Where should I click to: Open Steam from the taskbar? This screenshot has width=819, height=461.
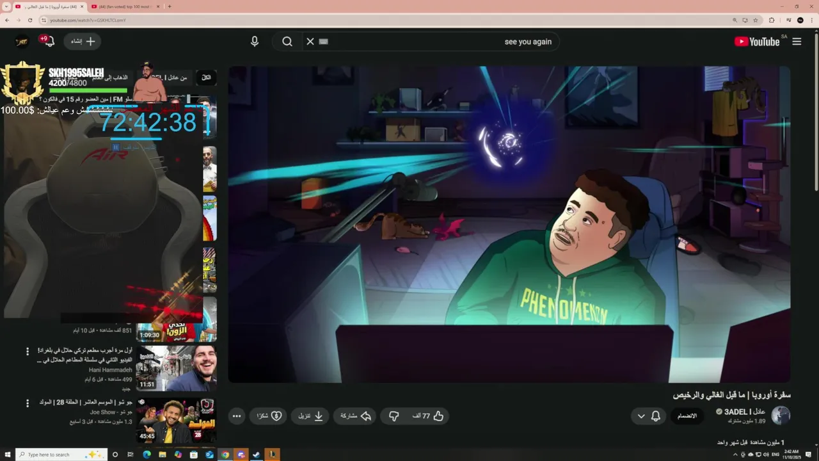click(257, 455)
